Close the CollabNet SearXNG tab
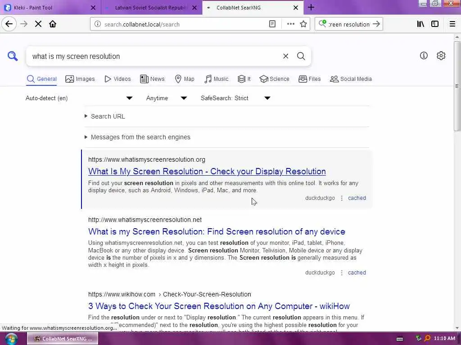The width and height of the screenshot is (461, 345). [x=296, y=8]
